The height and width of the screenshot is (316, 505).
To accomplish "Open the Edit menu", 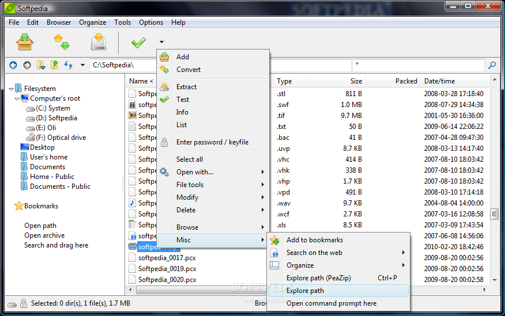I will (33, 22).
